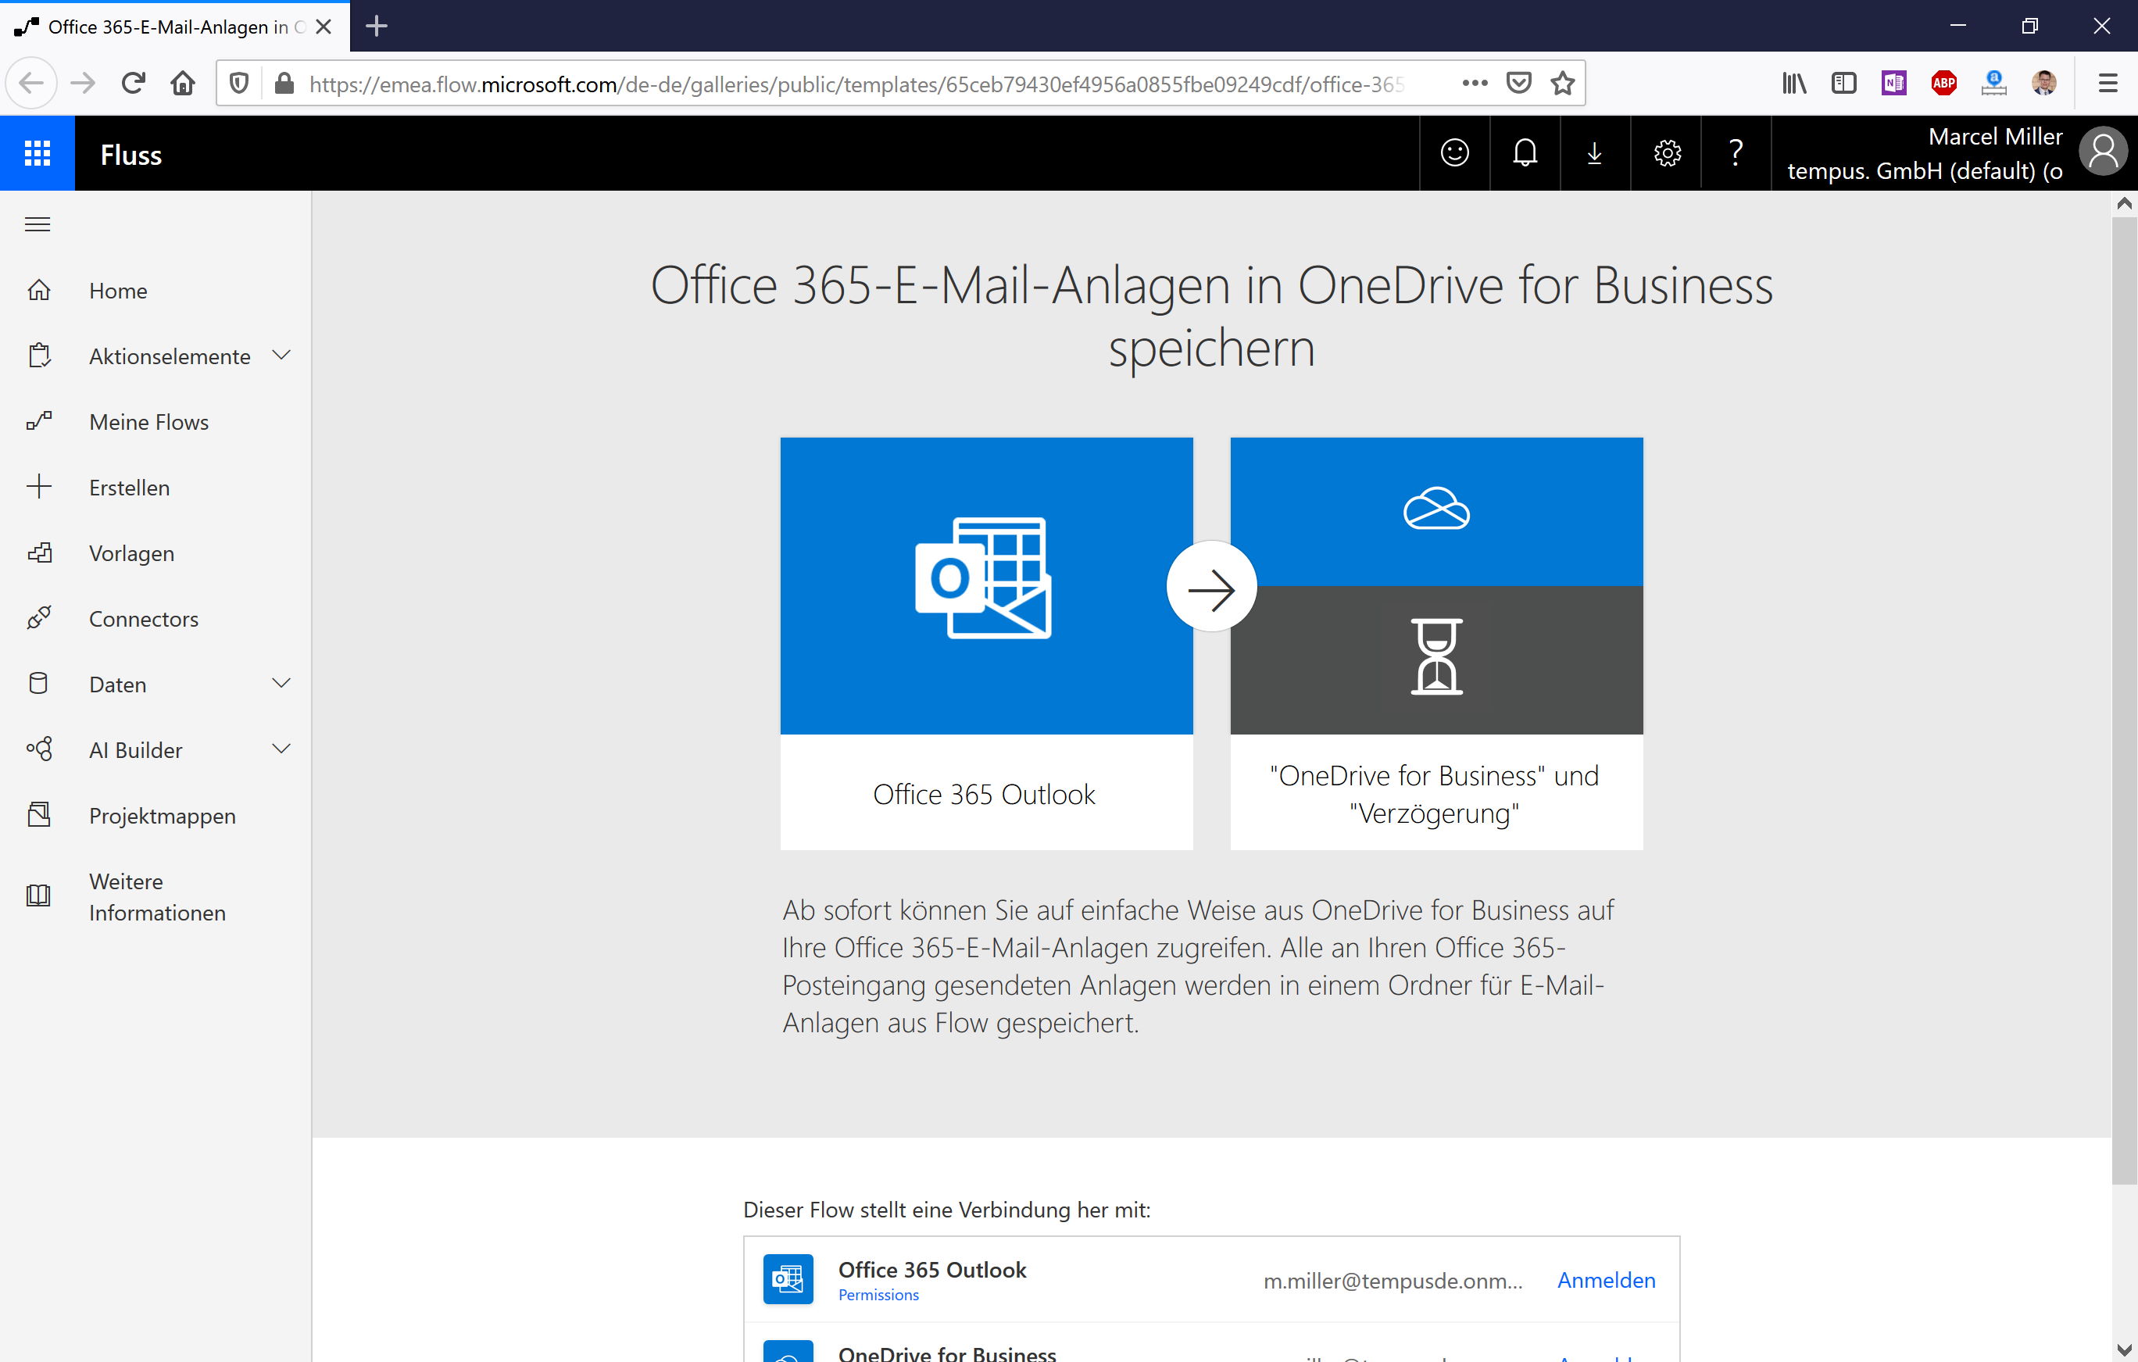Click the Home house icon in sidebar

point(39,291)
